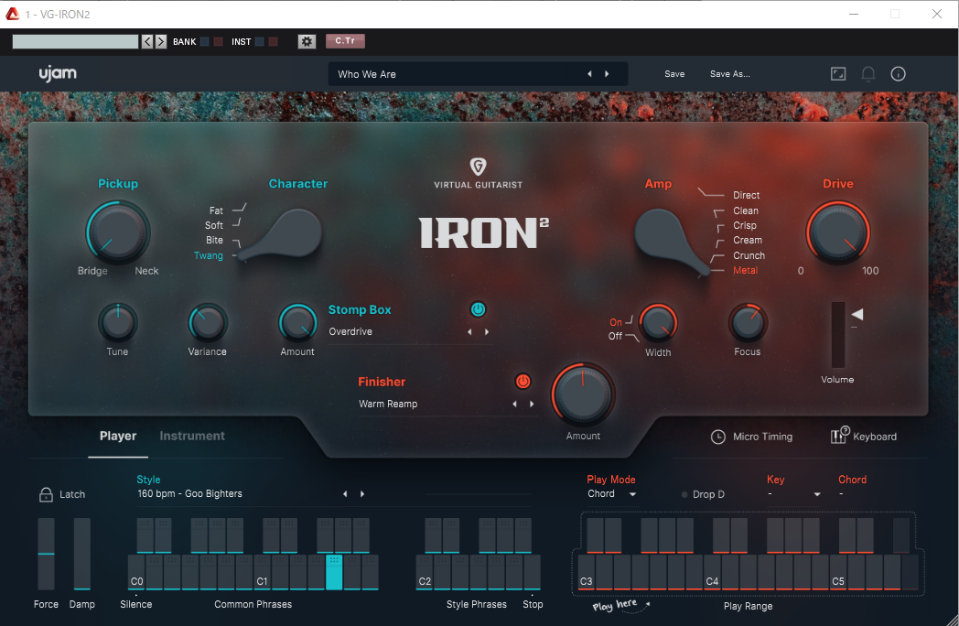
Task: Open the Micro Timing panel
Action: pyautogui.click(x=751, y=437)
